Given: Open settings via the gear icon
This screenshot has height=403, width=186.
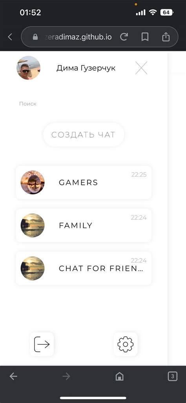Looking at the screenshot, I should (125, 344).
